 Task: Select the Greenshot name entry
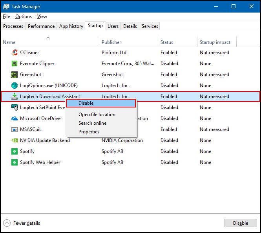click(31, 75)
